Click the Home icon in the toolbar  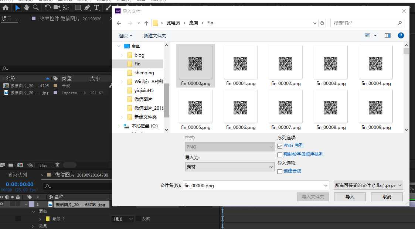point(6,7)
